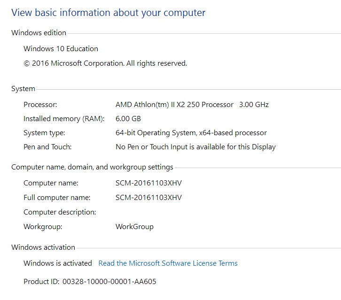Click the "Windows is activated" status text
341x300 pixels.
(58, 263)
